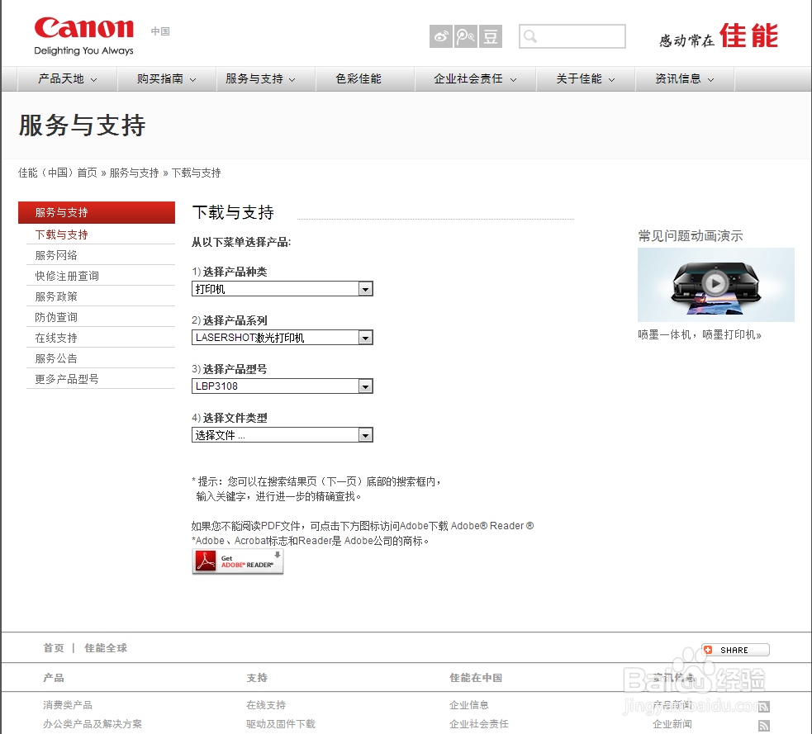Viewport: 812px width, 734px height.
Task: Click the red 佳能 logo at top right
Action: coord(750,36)
